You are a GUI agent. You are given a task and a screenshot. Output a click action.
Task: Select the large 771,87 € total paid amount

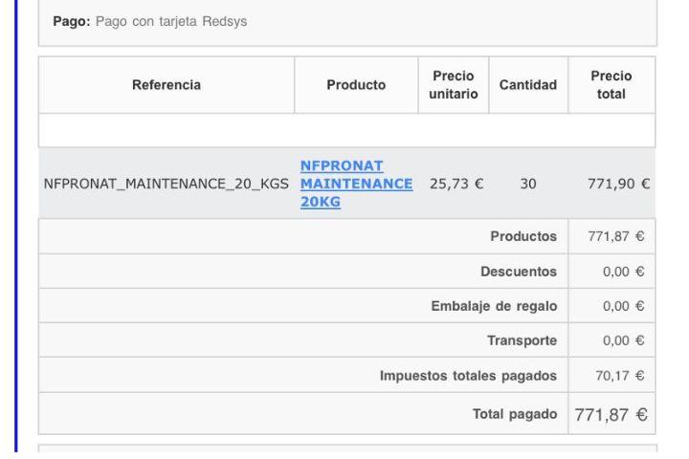(x=611, y=414)
